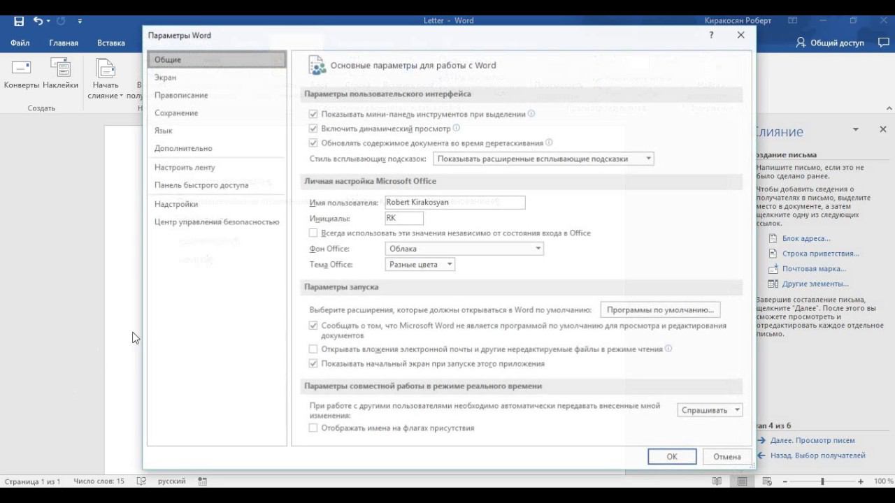Click the Другие элементы link
895x503 pixels.
[x=815, y=284]
